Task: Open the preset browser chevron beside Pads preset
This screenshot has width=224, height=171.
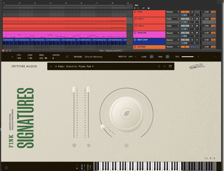Action: (51, 66)
